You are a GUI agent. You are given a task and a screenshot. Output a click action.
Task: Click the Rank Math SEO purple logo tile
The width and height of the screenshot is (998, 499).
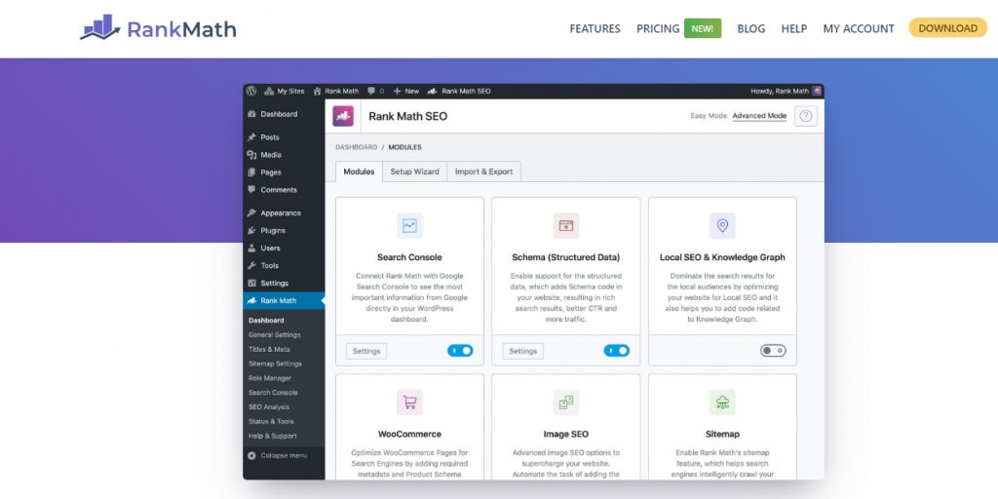tap(343, 116)
